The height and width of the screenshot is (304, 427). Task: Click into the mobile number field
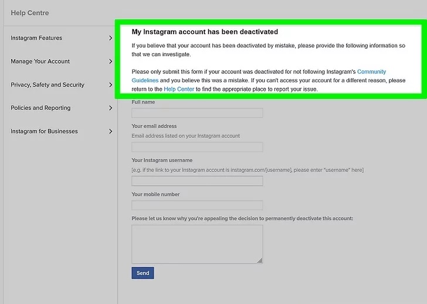click(x=197, y=206)
